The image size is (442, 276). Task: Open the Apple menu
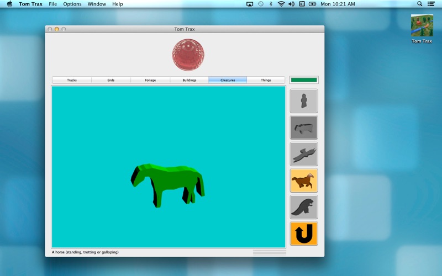(9, 4)
